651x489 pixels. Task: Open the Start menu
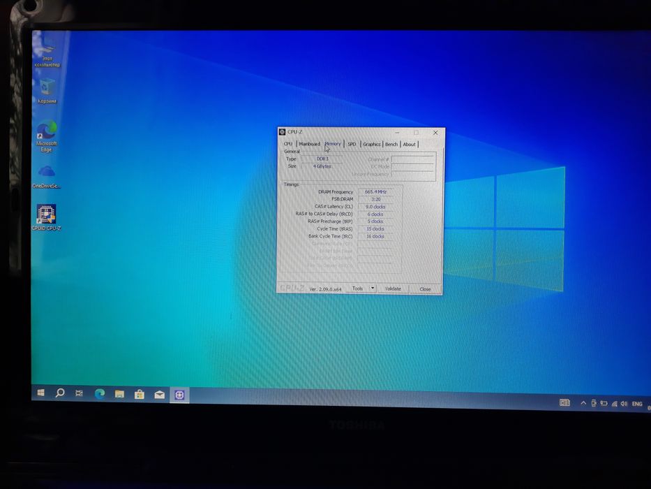[x=40, y=393]
